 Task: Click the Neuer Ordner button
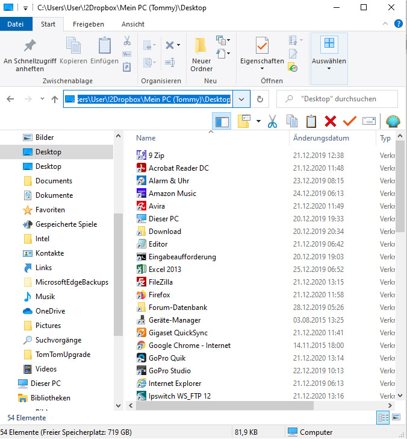tap(201, 54)
